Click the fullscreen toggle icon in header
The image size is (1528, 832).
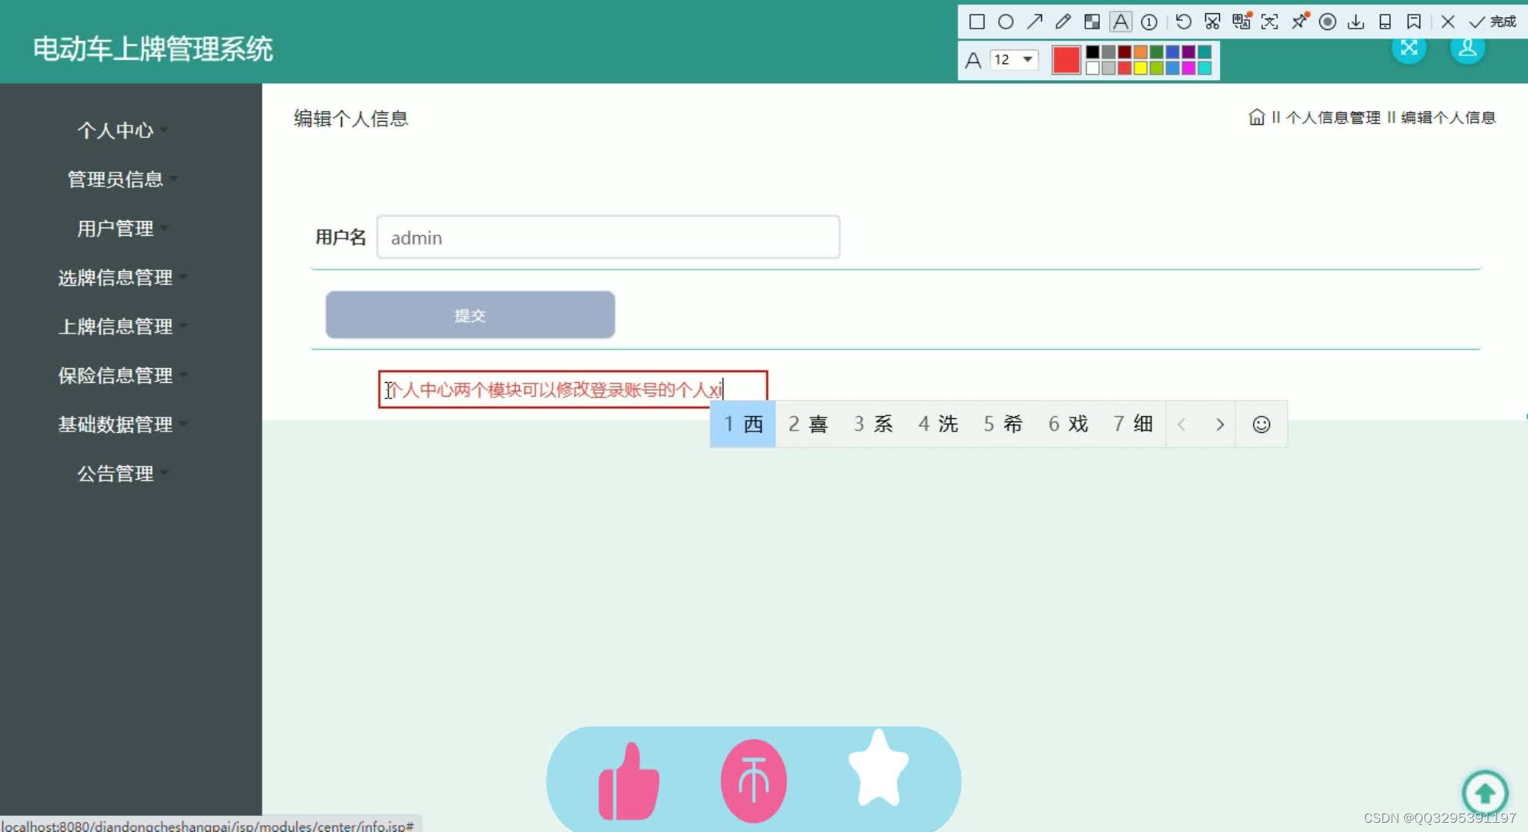click(x=1409, y=48)
